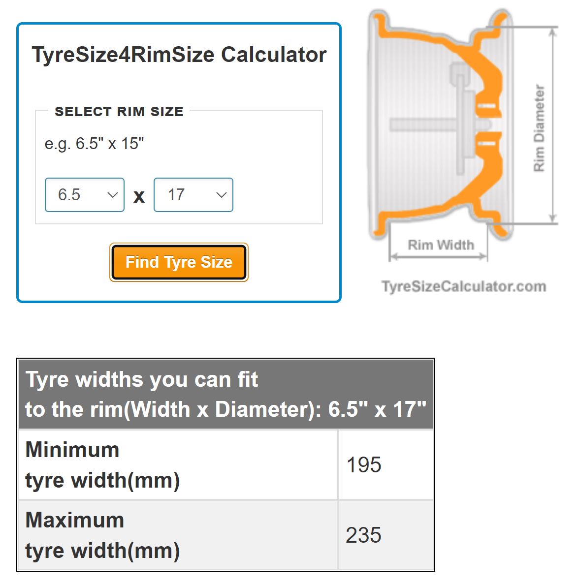
Task: Click the results table header row
Action: coord(226,394)
